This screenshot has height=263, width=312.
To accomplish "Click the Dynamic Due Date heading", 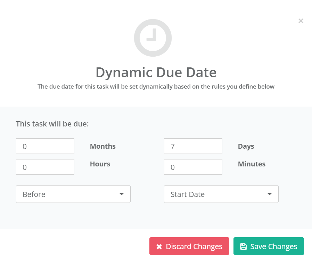I will (x=156, y=72).
